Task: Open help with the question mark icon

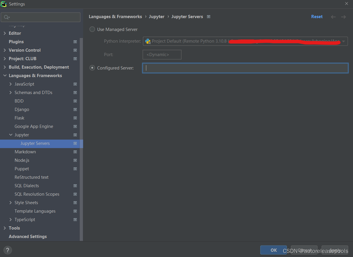Action: pyautogui.click(x=8, y=250)
